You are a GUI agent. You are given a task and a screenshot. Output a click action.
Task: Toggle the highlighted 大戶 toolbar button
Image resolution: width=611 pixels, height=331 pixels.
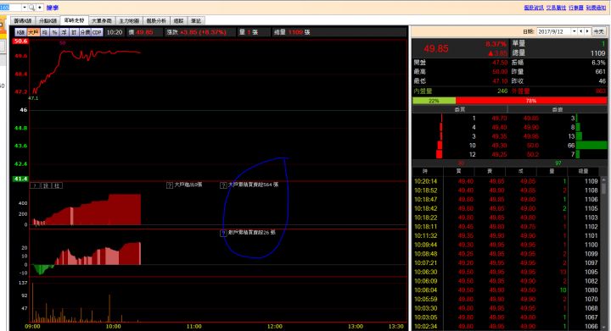pyautogui.click(x=33, y=32)
